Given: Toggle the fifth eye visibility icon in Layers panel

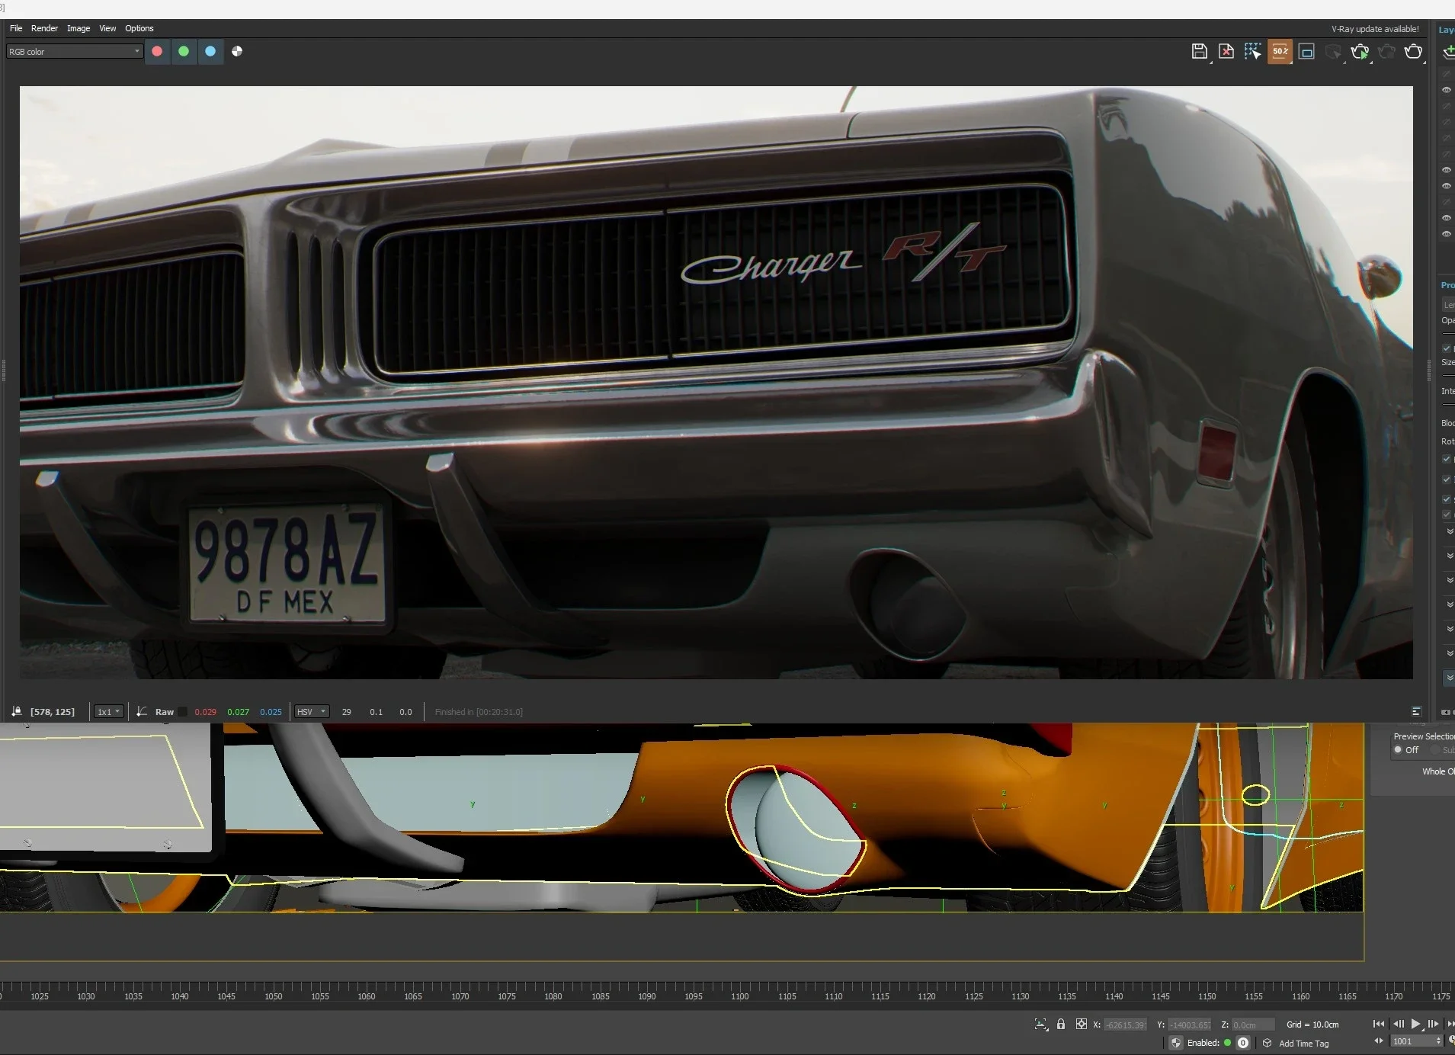Looking at the screenshot, I should [x=1447, y=234].
